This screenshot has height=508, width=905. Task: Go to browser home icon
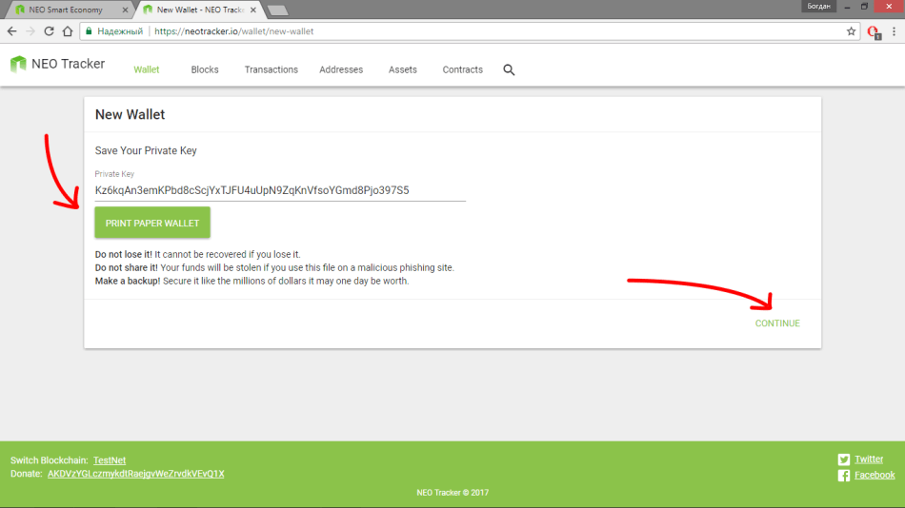68,31
